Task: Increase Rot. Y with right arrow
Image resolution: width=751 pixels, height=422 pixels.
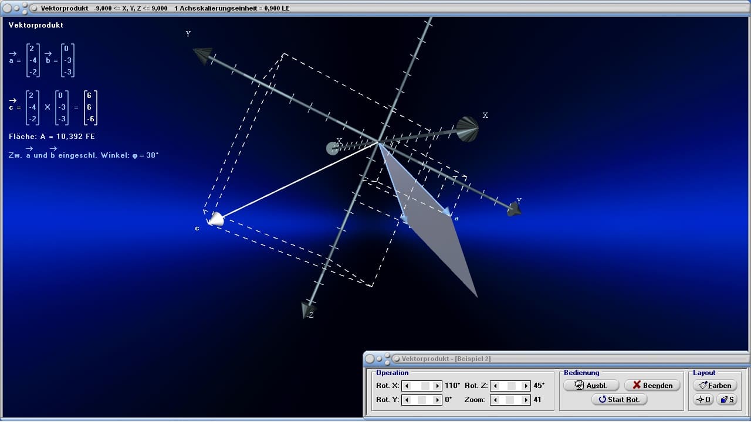Action: (x=438, y=400)
